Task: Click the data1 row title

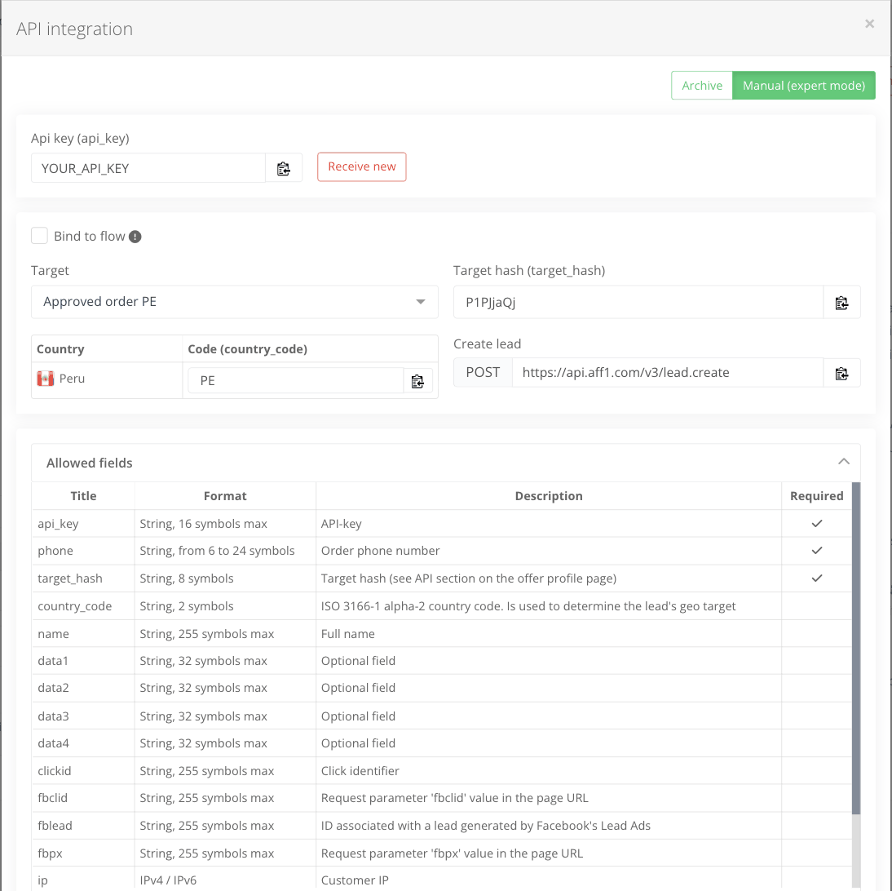Action: (53, 661)
